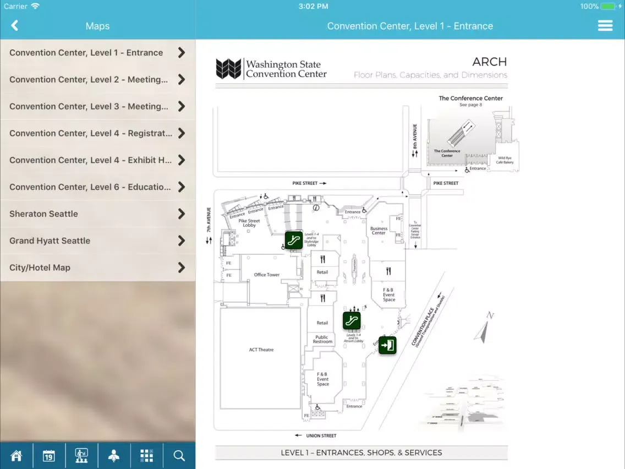Tap the Wi-Fi status icon
Screen dimensions: 625x469
tap(35, 6)
